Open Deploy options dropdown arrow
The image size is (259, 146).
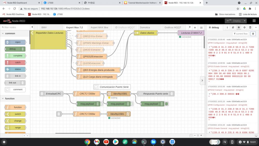coord(245,21)
